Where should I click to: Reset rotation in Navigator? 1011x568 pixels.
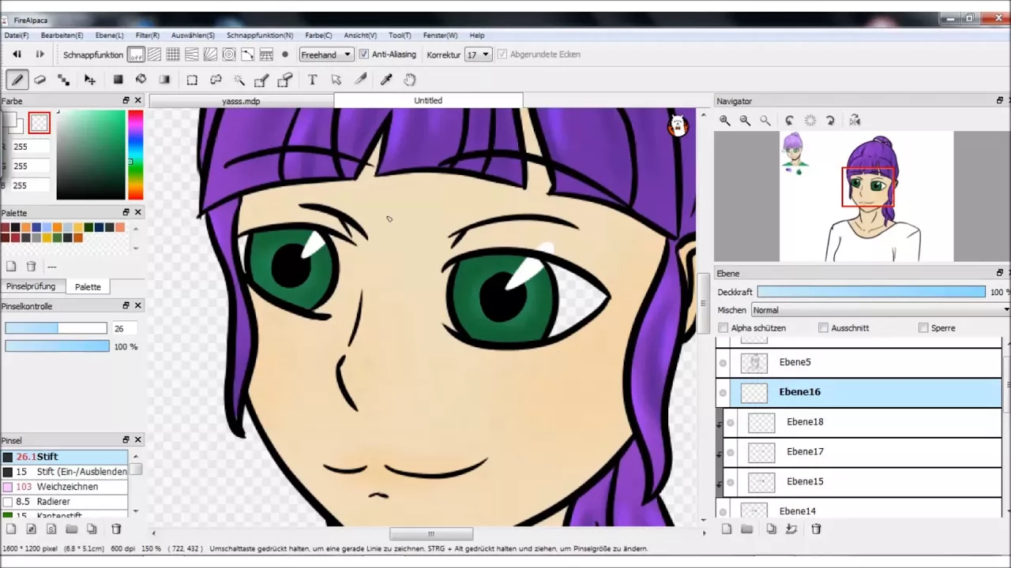click(x=810, y=121)
